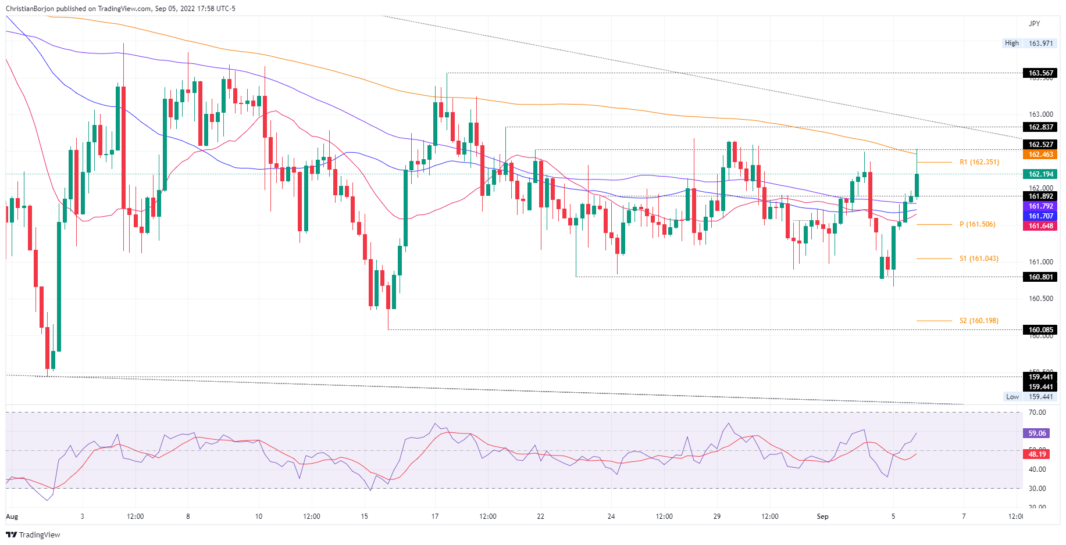Click the red 161.648 moving average label
This screenshot has width=1066, height=545.
point(1040,226)
